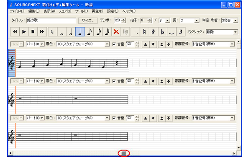Select the whole note tool

click(61, 32)
